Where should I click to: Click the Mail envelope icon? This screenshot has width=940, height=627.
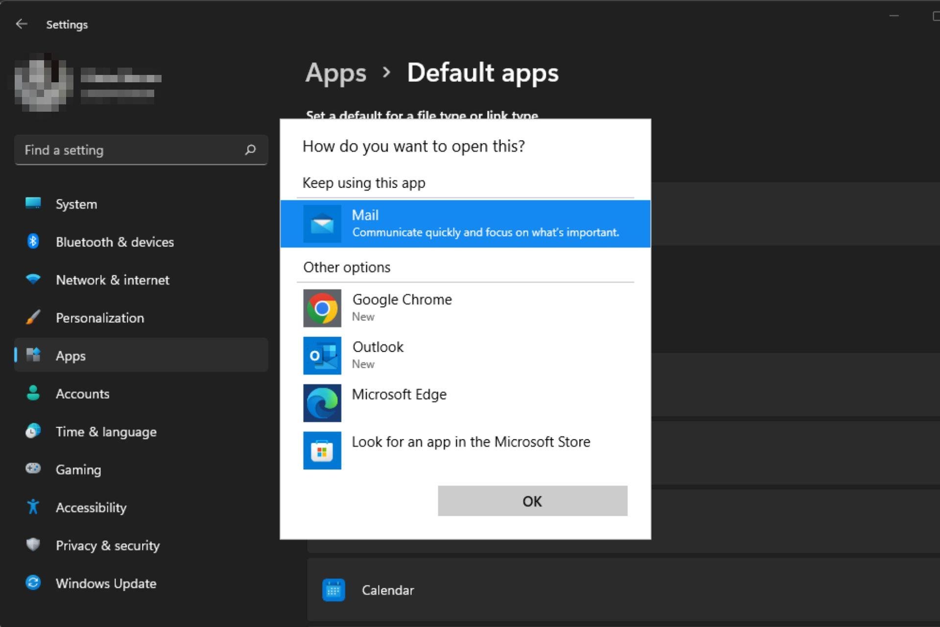tap(322, 224)
